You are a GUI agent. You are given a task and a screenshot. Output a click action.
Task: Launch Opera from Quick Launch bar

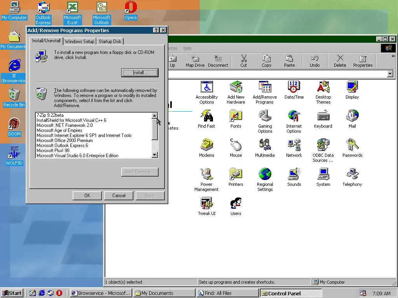59,293
